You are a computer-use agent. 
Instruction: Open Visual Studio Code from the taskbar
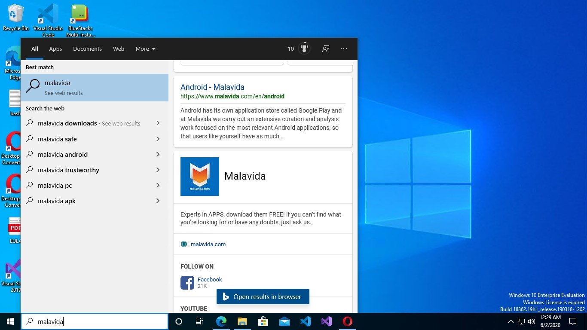coord(306,321)
